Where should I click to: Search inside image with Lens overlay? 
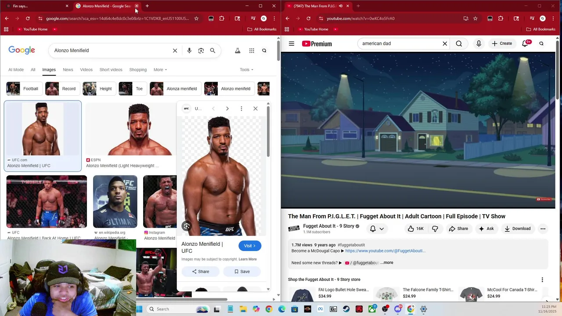(x=187, y=226)
